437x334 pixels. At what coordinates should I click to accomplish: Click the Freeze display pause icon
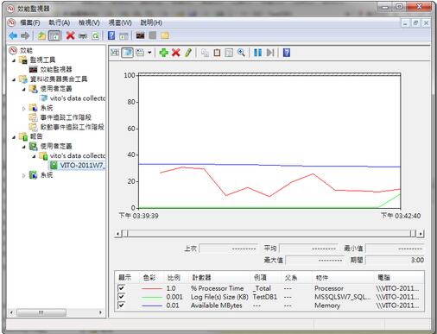coord(257,53)
